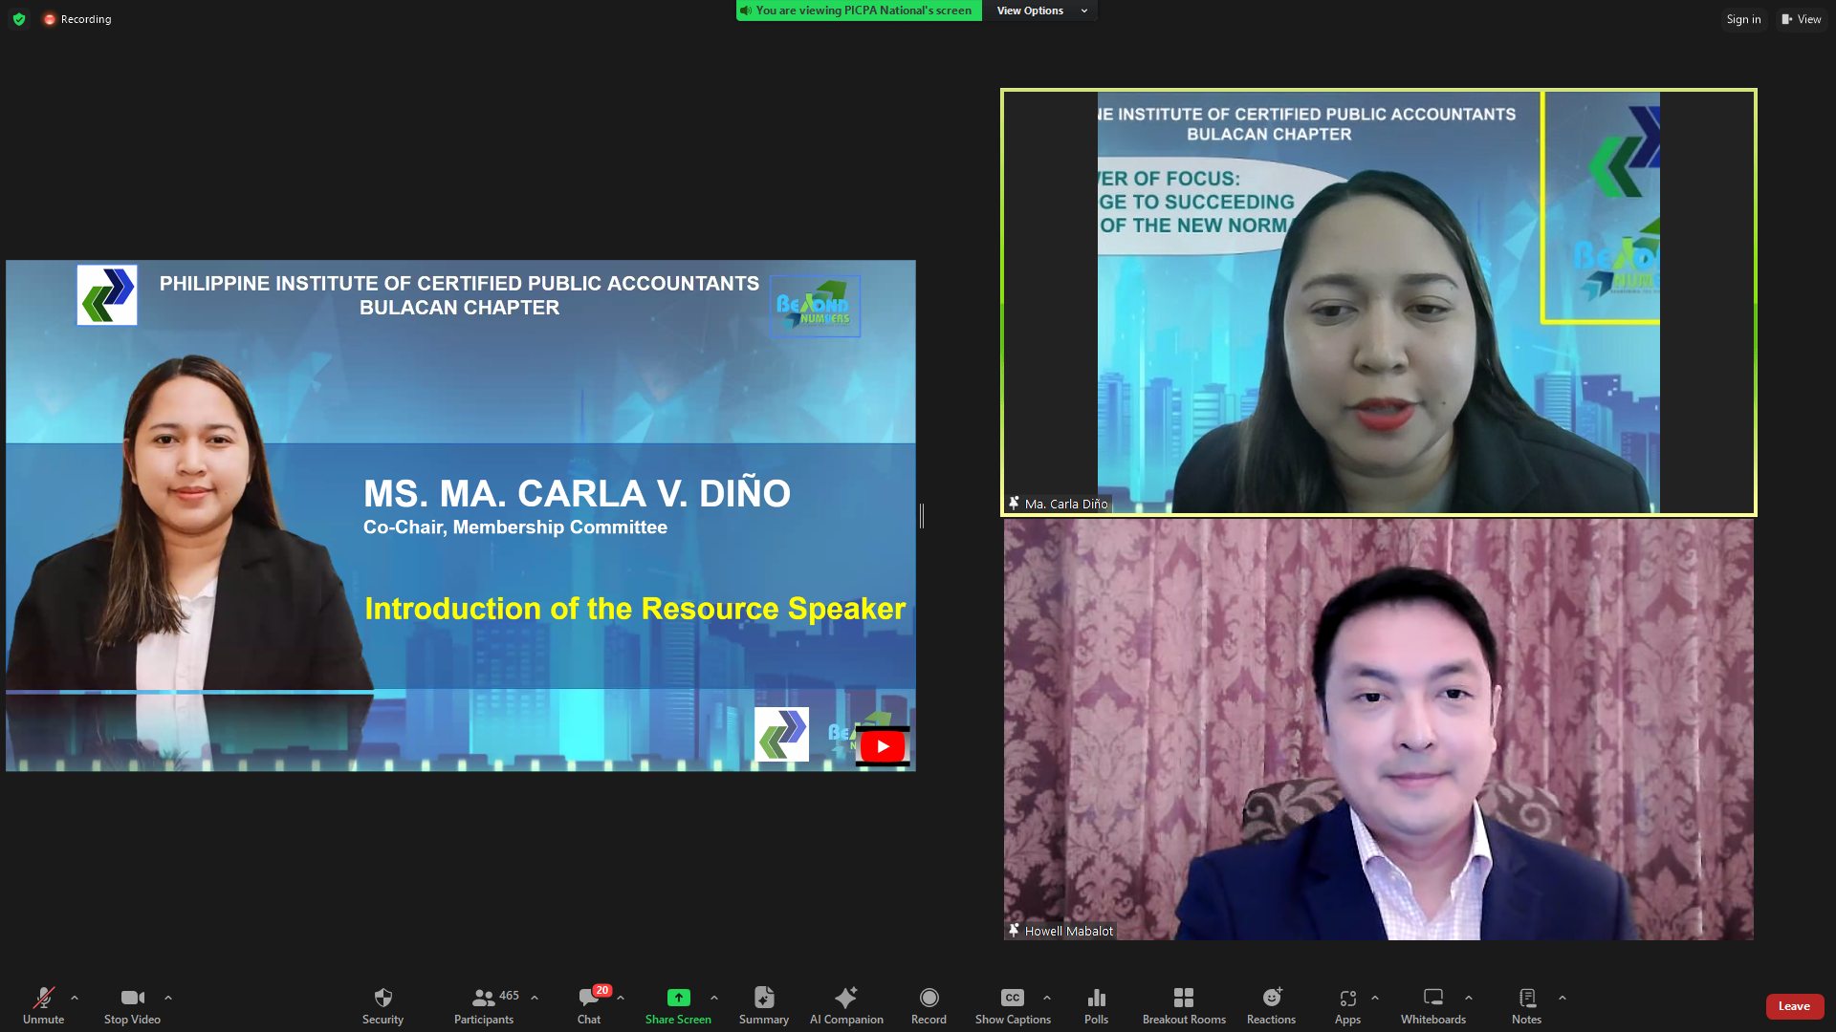1836x1032 pixels.
Task: Open the meeting Summary tool
Action: 763,1005
